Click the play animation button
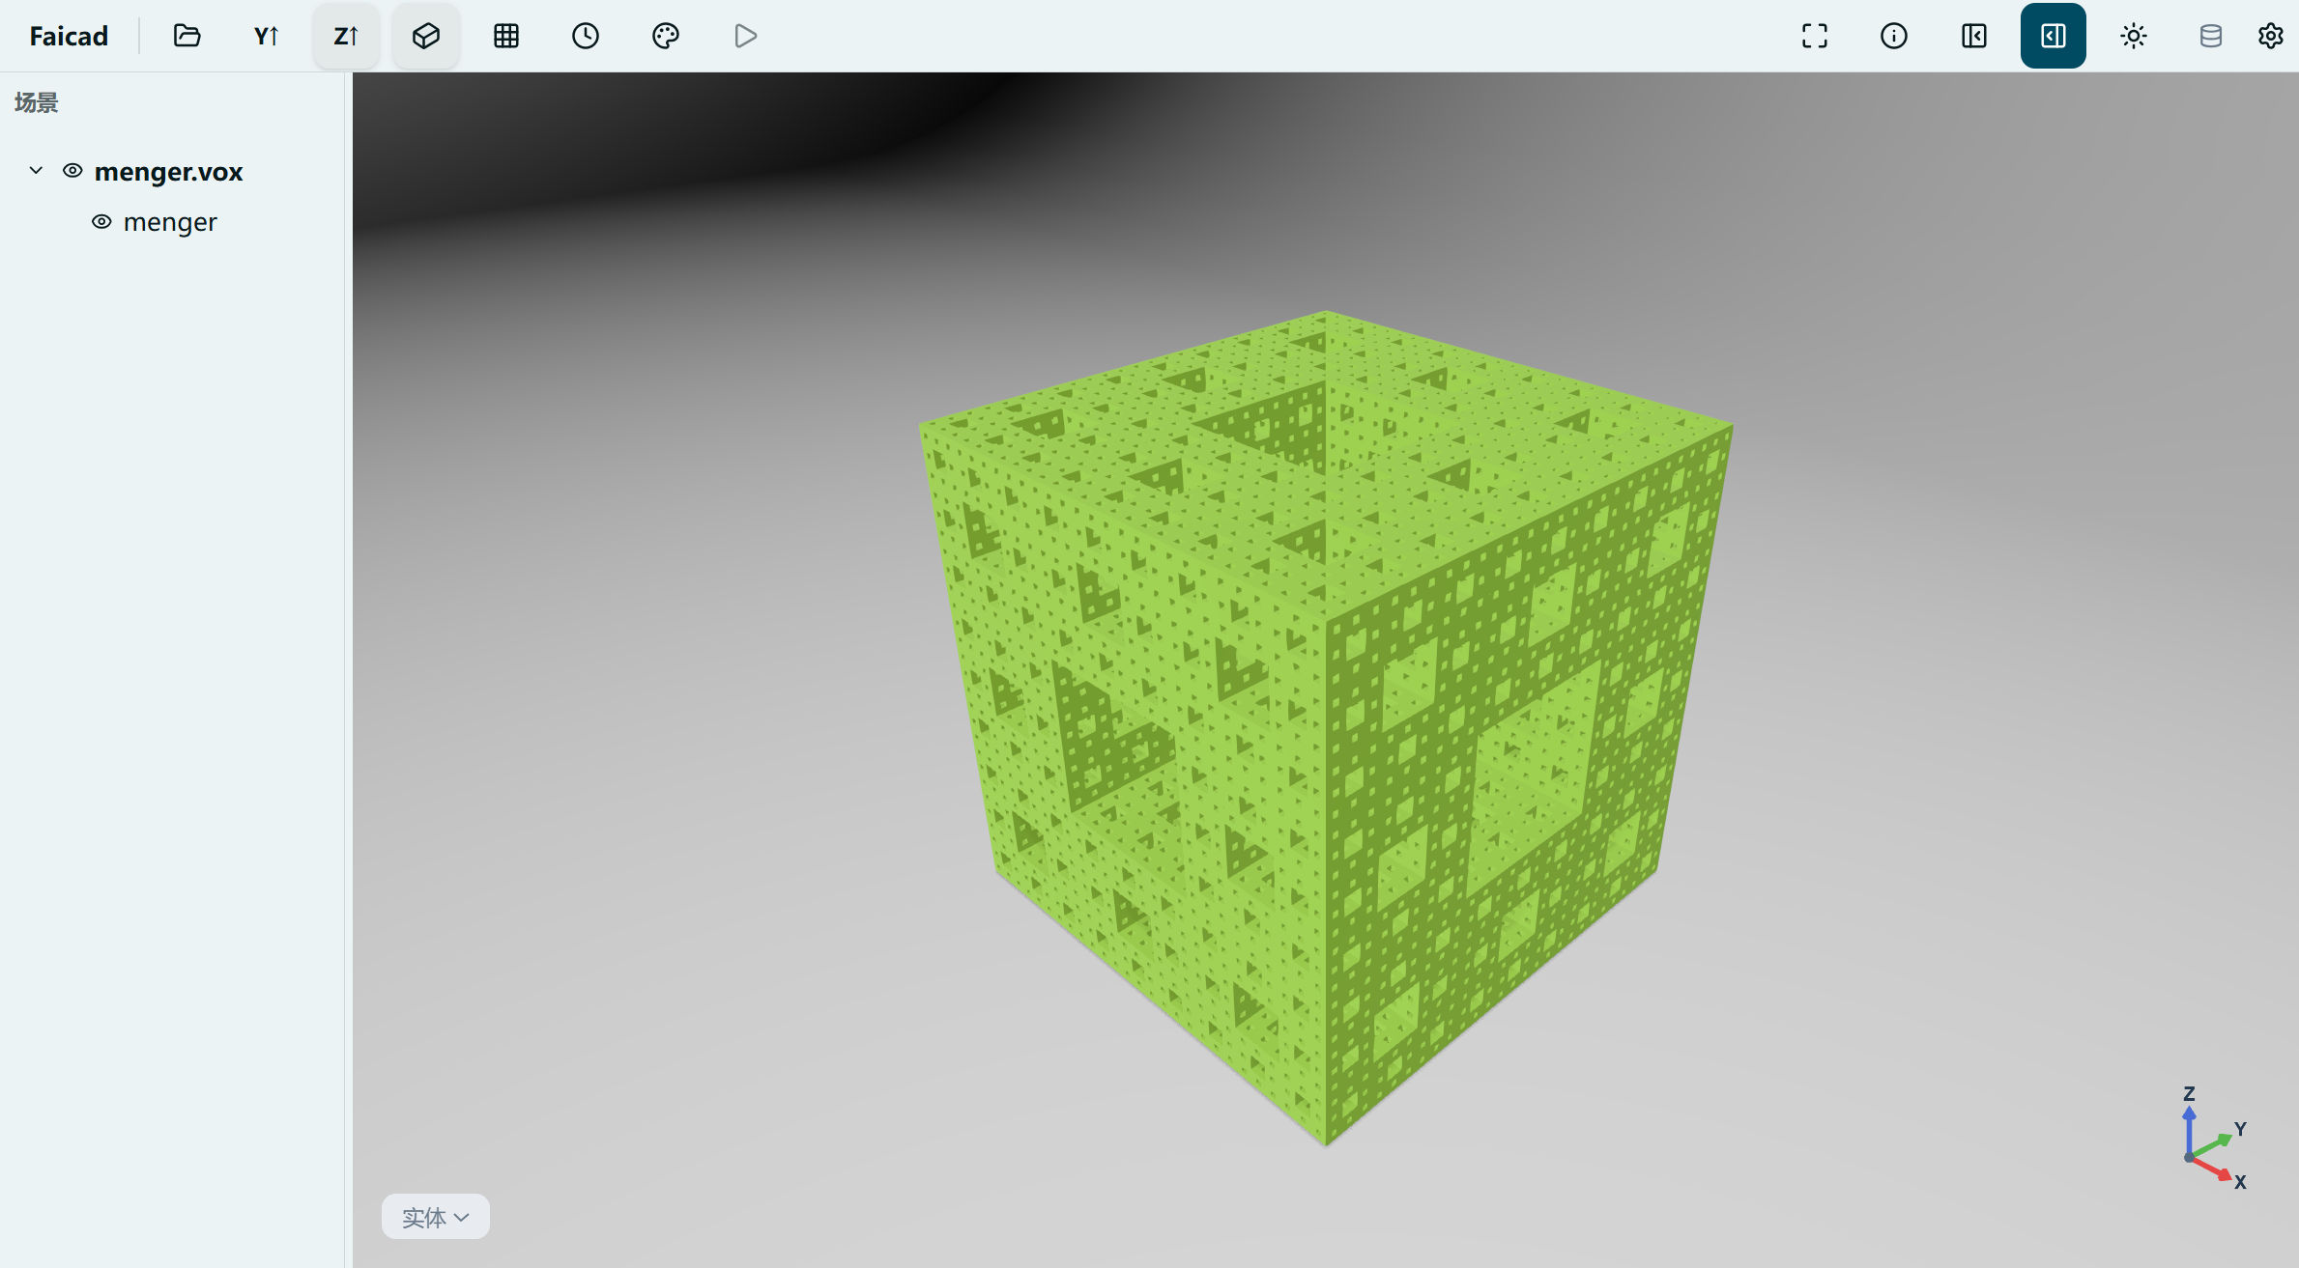The image size is (2299, 1268). (x=745, y=36)
